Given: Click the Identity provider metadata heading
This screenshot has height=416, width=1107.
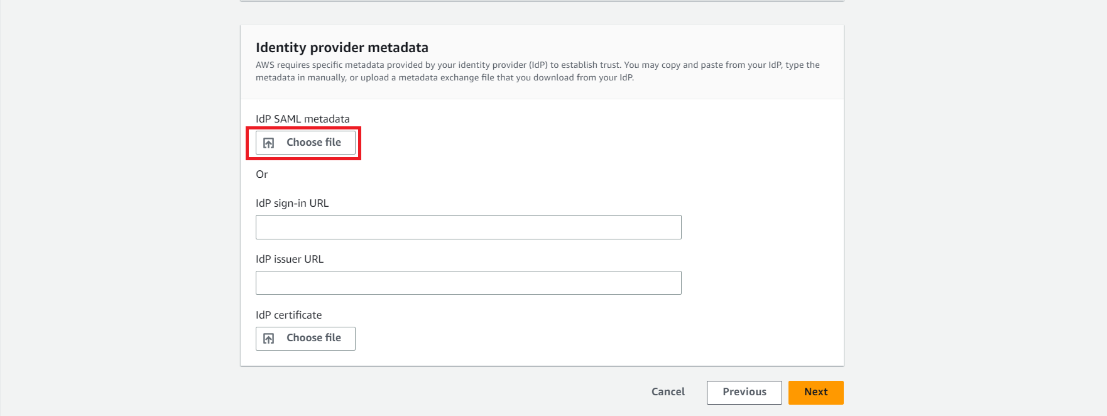Looking at the screenshot, I should [x=342, y=48].
